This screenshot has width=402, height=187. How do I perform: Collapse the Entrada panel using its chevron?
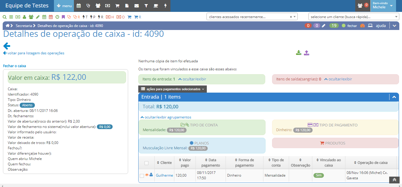(x=394, y=97)
